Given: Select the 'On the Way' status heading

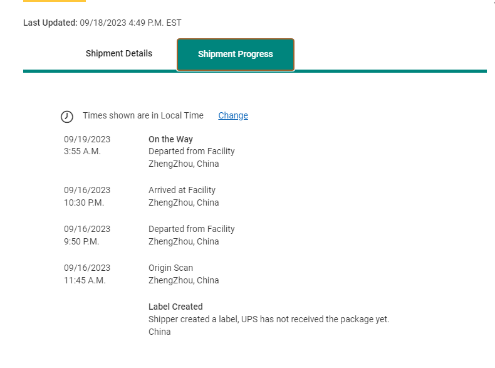Looking at the screenshot, I should pyautogui.click(x=170, y=139).
